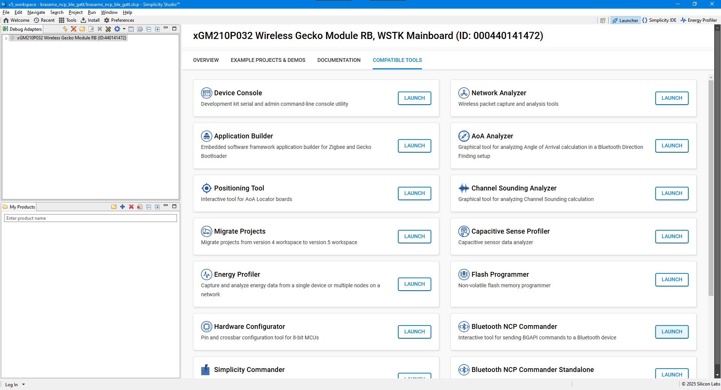Click the blue gear settings icon in Debug Adapters

click(117, 29)
